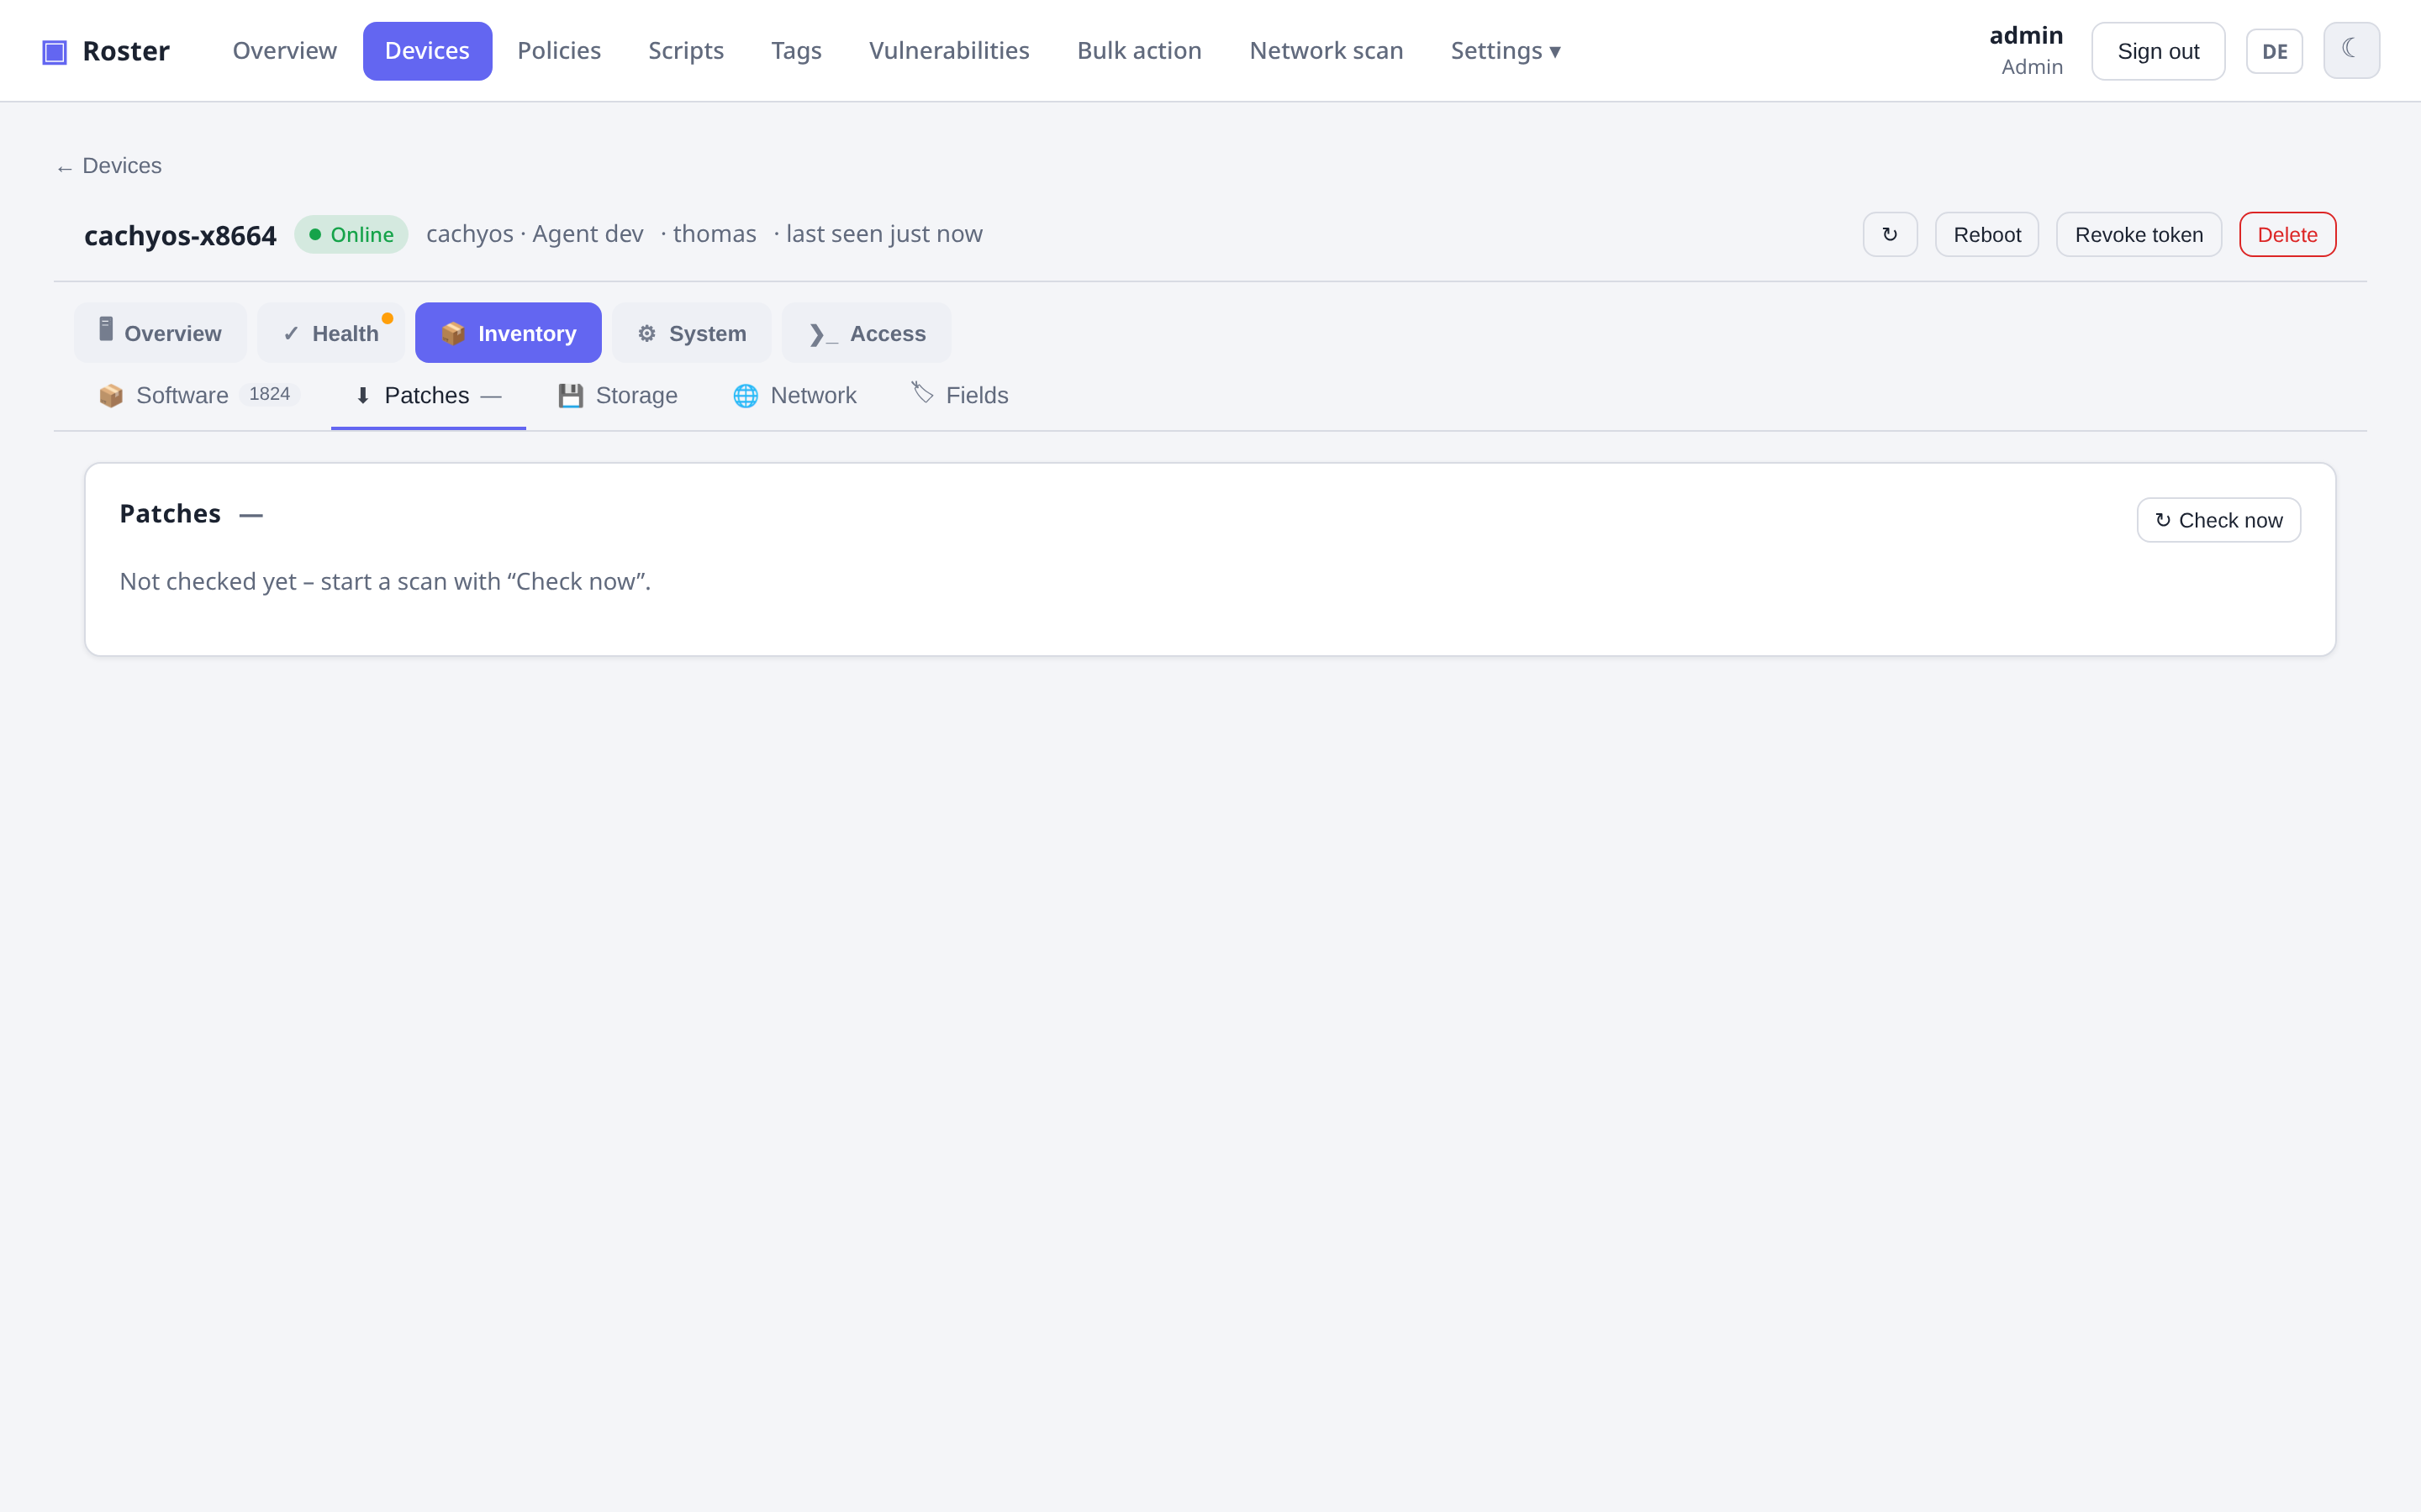Viewport: 2421px width, 1512px height.
Task: Open the Scripts page
Action: click(685, 51)
